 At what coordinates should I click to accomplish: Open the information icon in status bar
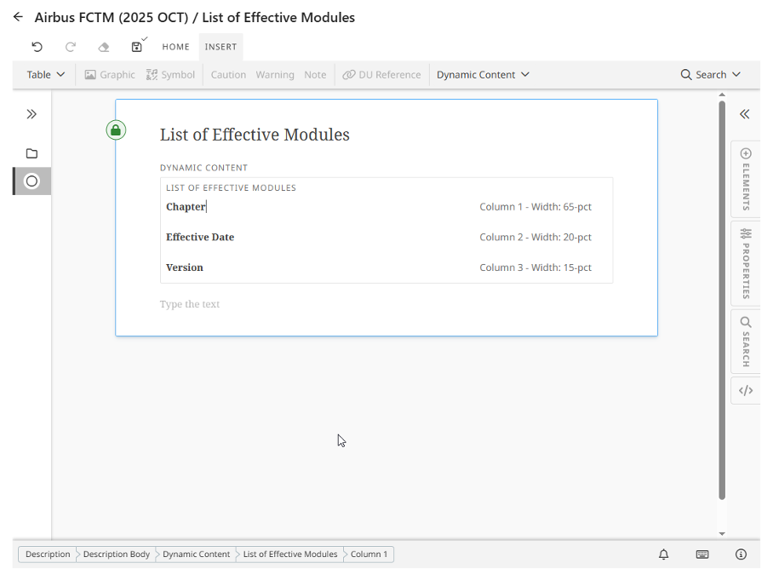(741, 555)
